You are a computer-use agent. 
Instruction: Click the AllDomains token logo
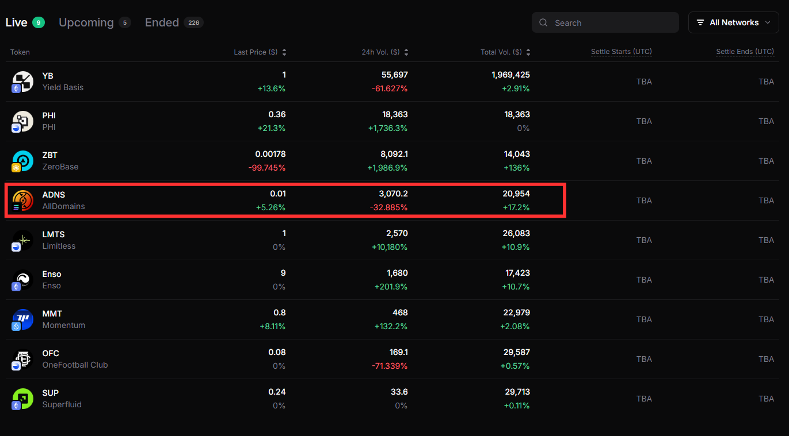23,200
